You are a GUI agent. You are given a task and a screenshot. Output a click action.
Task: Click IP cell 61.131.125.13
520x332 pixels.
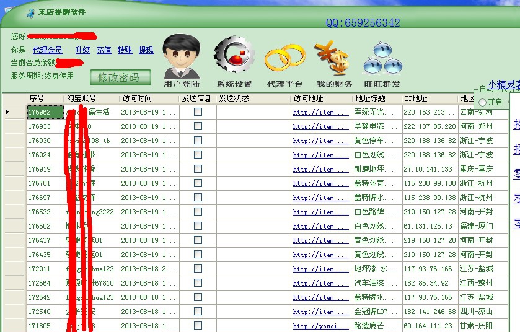[430, 226]
